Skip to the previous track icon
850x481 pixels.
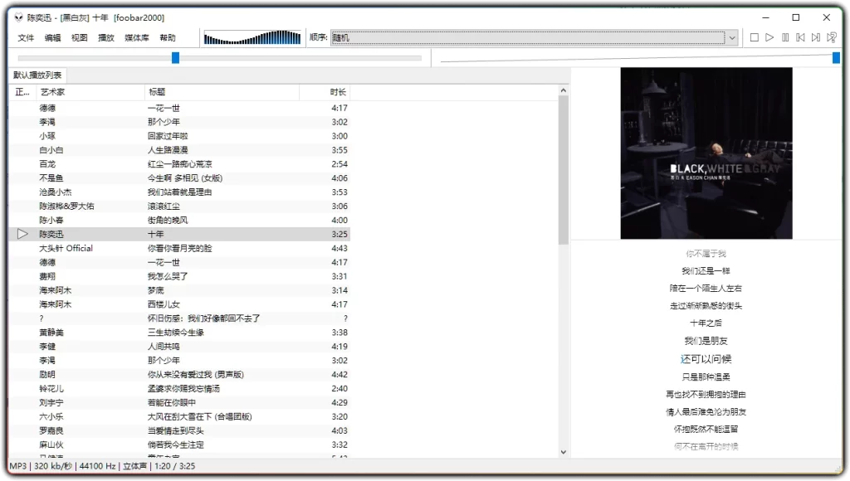click(799, 37)
